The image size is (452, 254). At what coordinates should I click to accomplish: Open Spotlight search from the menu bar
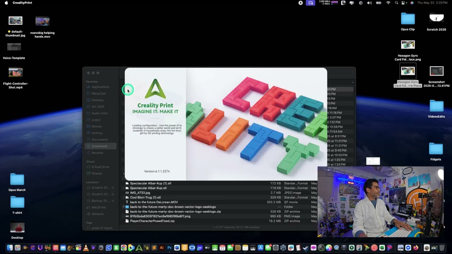click(397, 3)
